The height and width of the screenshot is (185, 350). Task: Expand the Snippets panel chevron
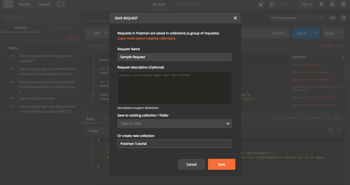343,57
